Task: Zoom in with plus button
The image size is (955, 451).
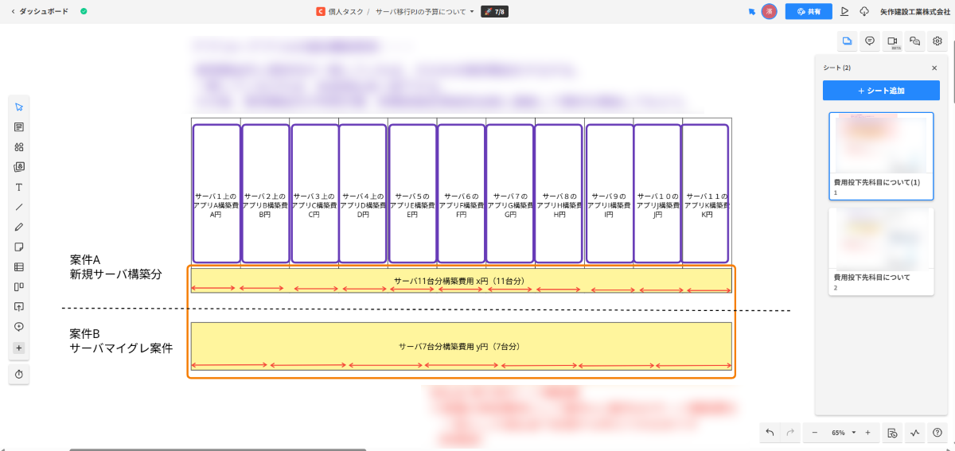Action: pos(867,433)
